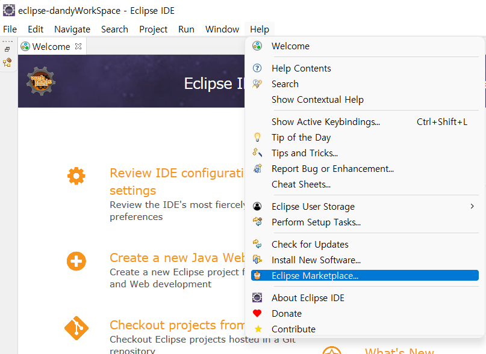
Task: Expand the Eclipse User Storage submenu arrow
Action: (x=472, y=206)
